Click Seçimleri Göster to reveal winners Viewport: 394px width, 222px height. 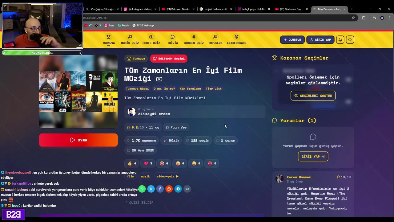(x=313, y=96)
